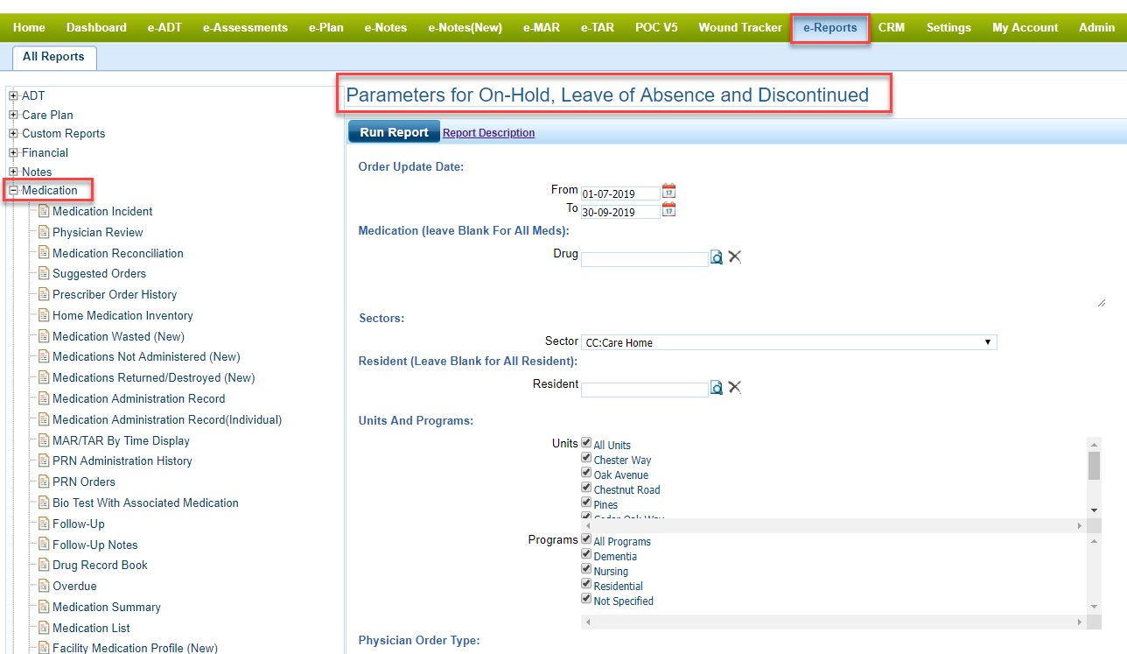This screenshot has height=654, width=1127.
Task: Click document icon beside Medication List
Action: click(x=44, y=628)
